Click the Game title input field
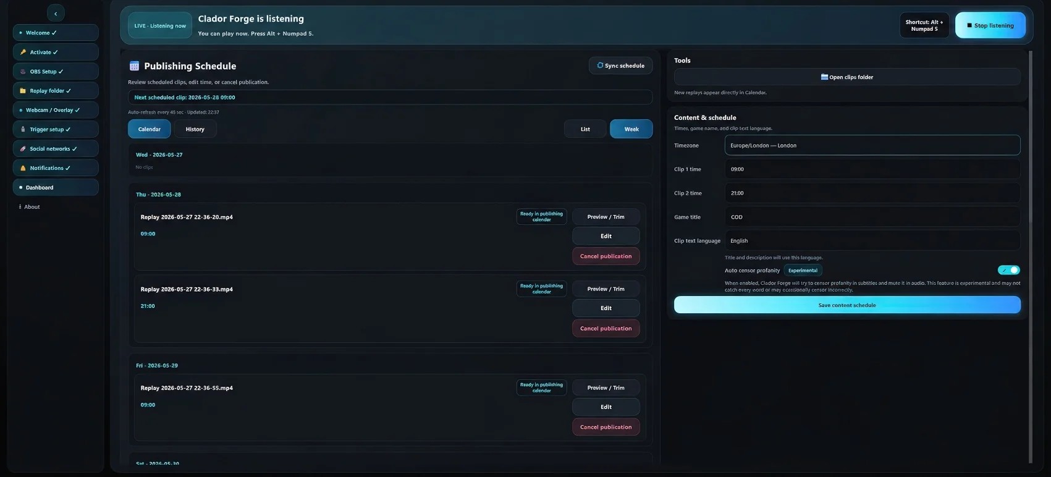 tap(872, 217)
